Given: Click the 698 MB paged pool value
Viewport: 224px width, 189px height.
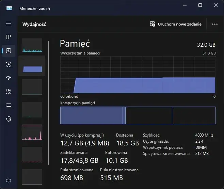Looking at the screenshot, I should click(x=72, y=178).
